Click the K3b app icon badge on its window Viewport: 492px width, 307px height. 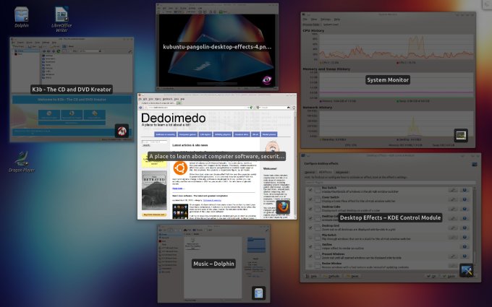[x=122, y=131]
